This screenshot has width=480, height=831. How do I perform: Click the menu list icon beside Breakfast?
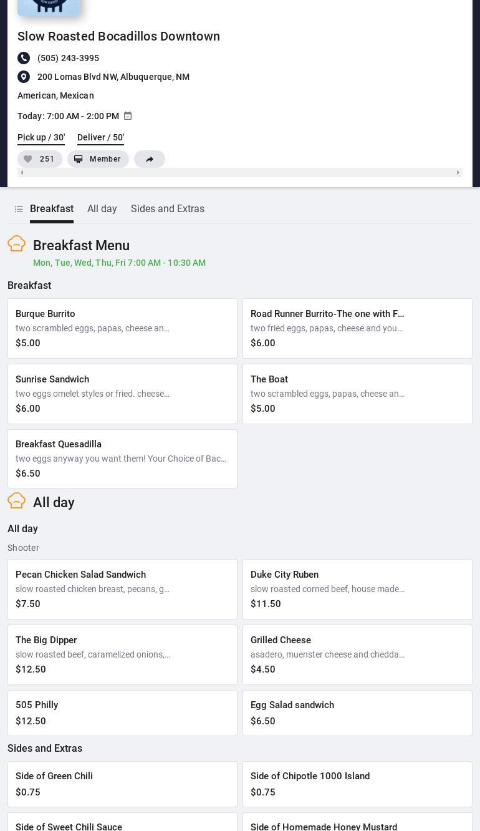click(x=19, y=209)
